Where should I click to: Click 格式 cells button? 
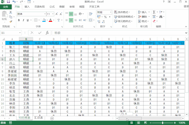click(x=143, y=21)
